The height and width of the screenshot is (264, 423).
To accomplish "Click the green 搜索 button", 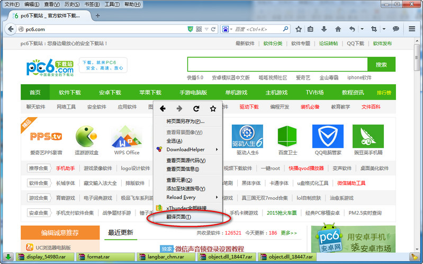I will click(x=381, y=65).
